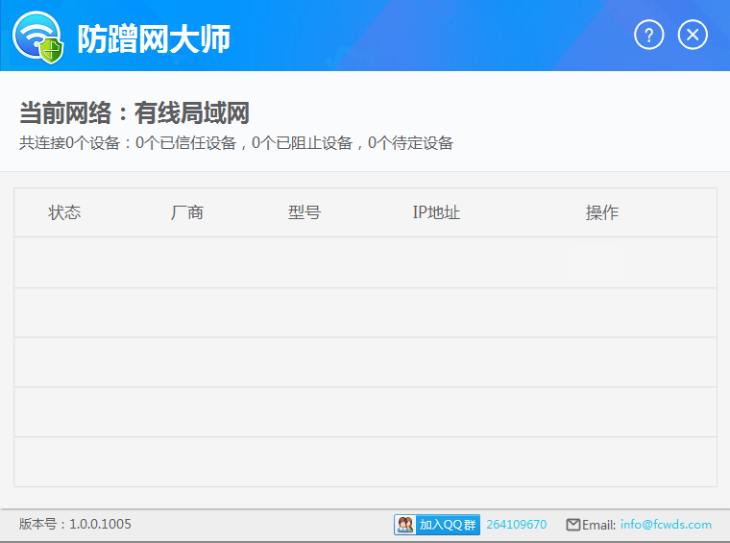Screen dimensions: 730x543
Task: Click the help question mark icon
Action: pyautogui.click(x=649, y=36)
